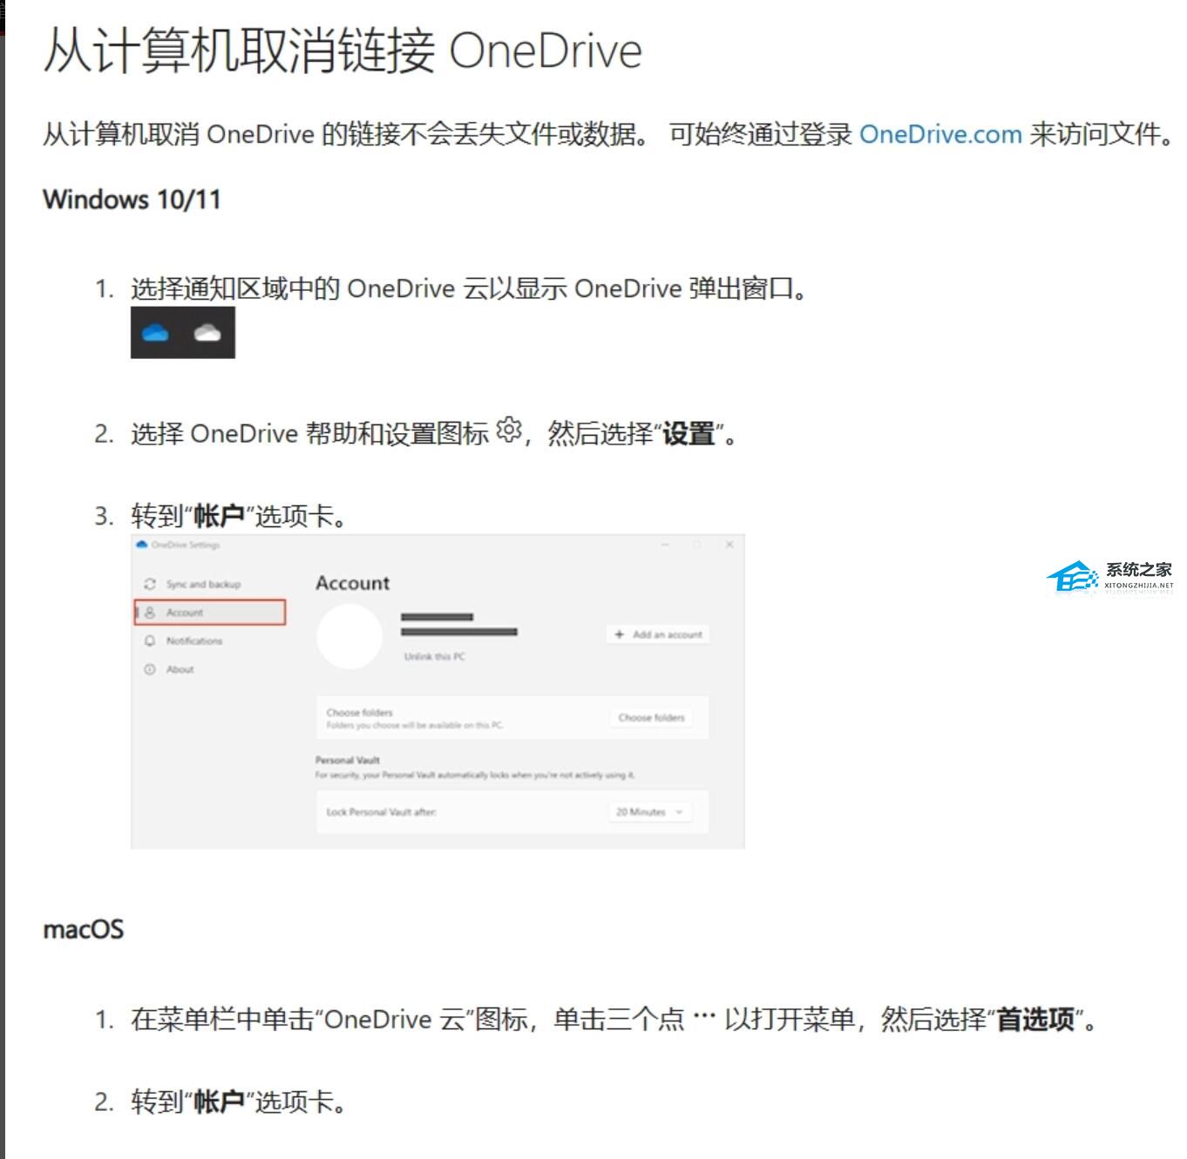Click the bold 帐户 in macOS step 2
1187x1159 pixels.
(x=219, y=1101)
